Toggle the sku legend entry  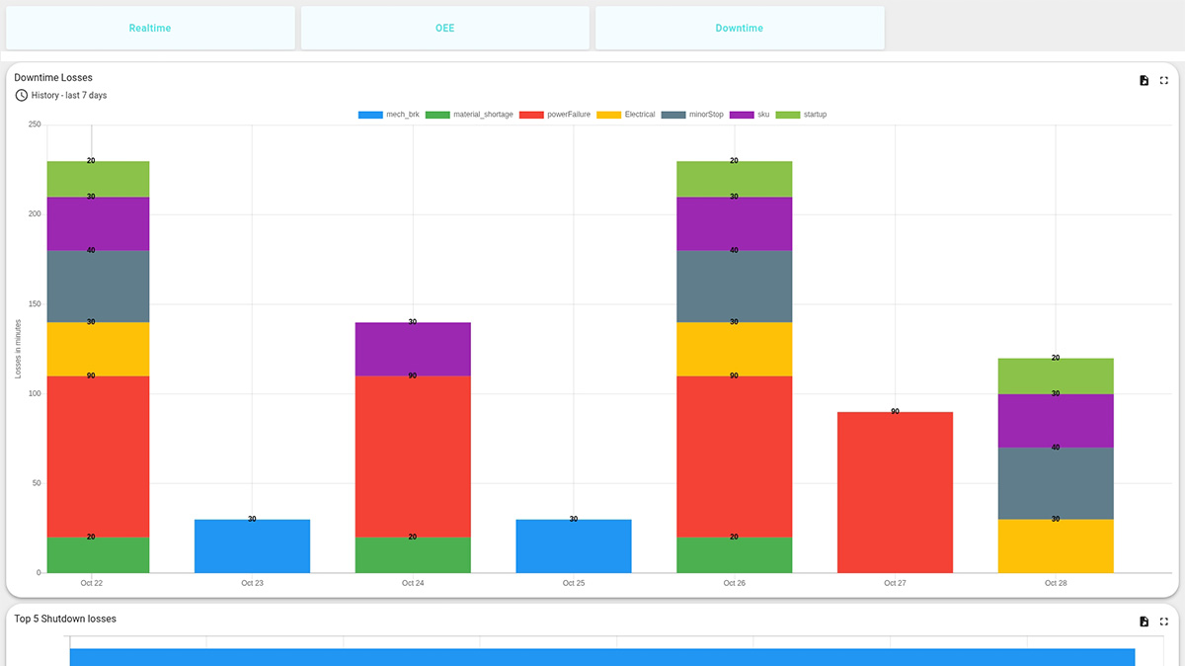pyautogui.click(x=759, y=114)
